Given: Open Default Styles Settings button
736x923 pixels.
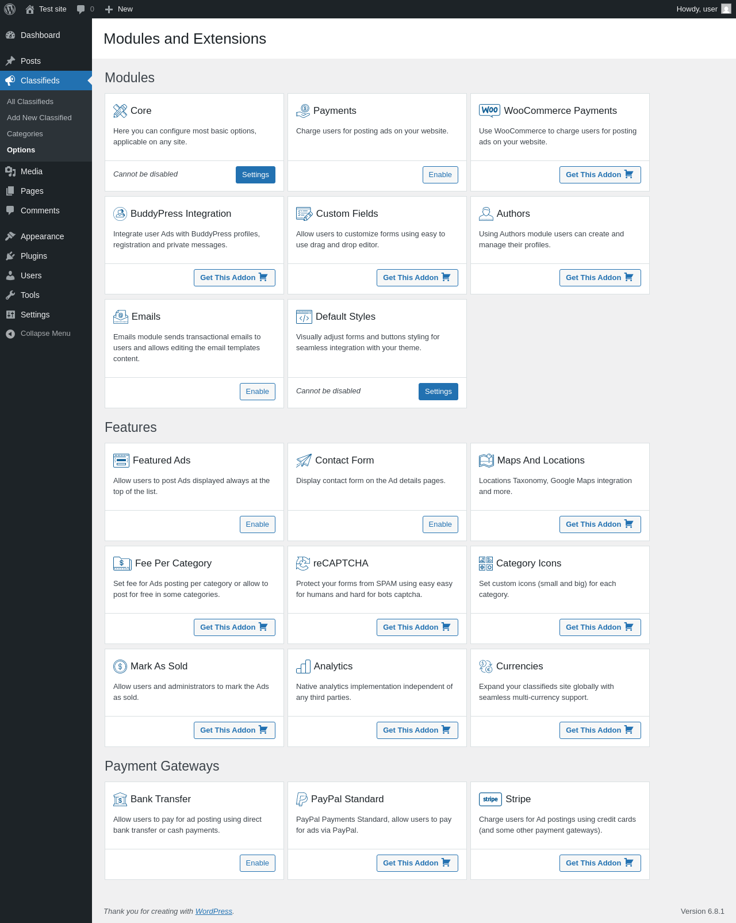Looking at the screenshot, I should [438, 392].
